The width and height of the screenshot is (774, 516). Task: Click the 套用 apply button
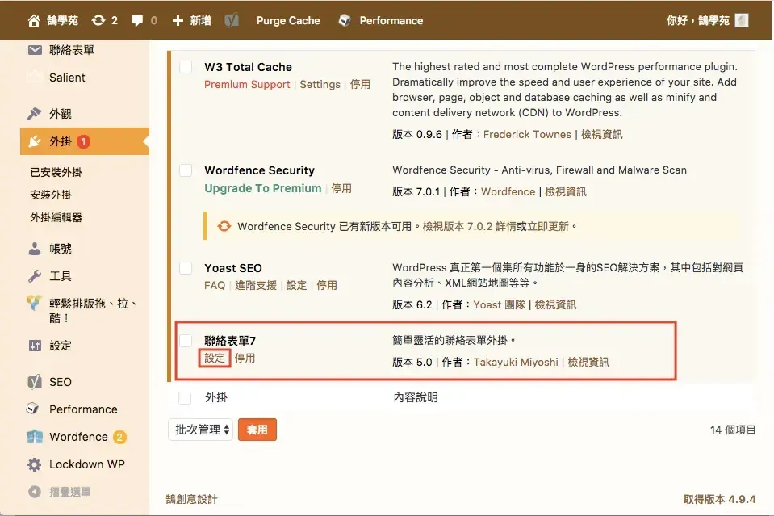[x=257, y=430]
